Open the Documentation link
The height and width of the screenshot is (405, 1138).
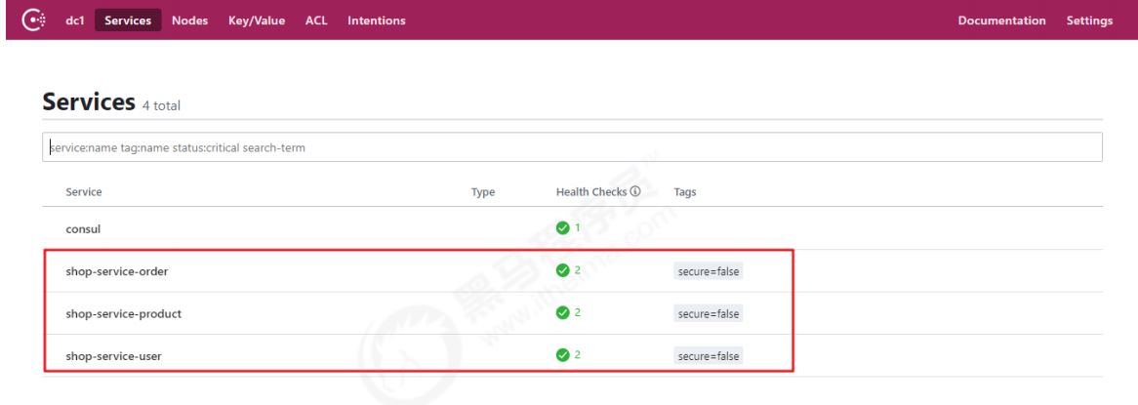tap(1001, 20)
